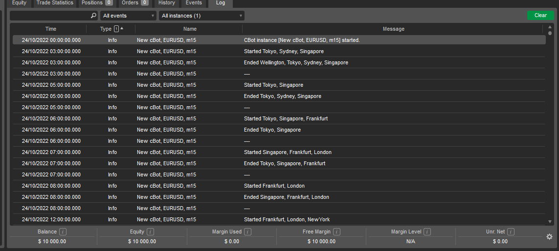
Task: Click the search magnifier icon in log filter
Action: click(93, 16)
